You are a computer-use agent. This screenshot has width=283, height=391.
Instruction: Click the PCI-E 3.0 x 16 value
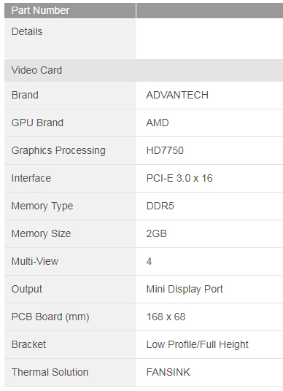(179, 178)
